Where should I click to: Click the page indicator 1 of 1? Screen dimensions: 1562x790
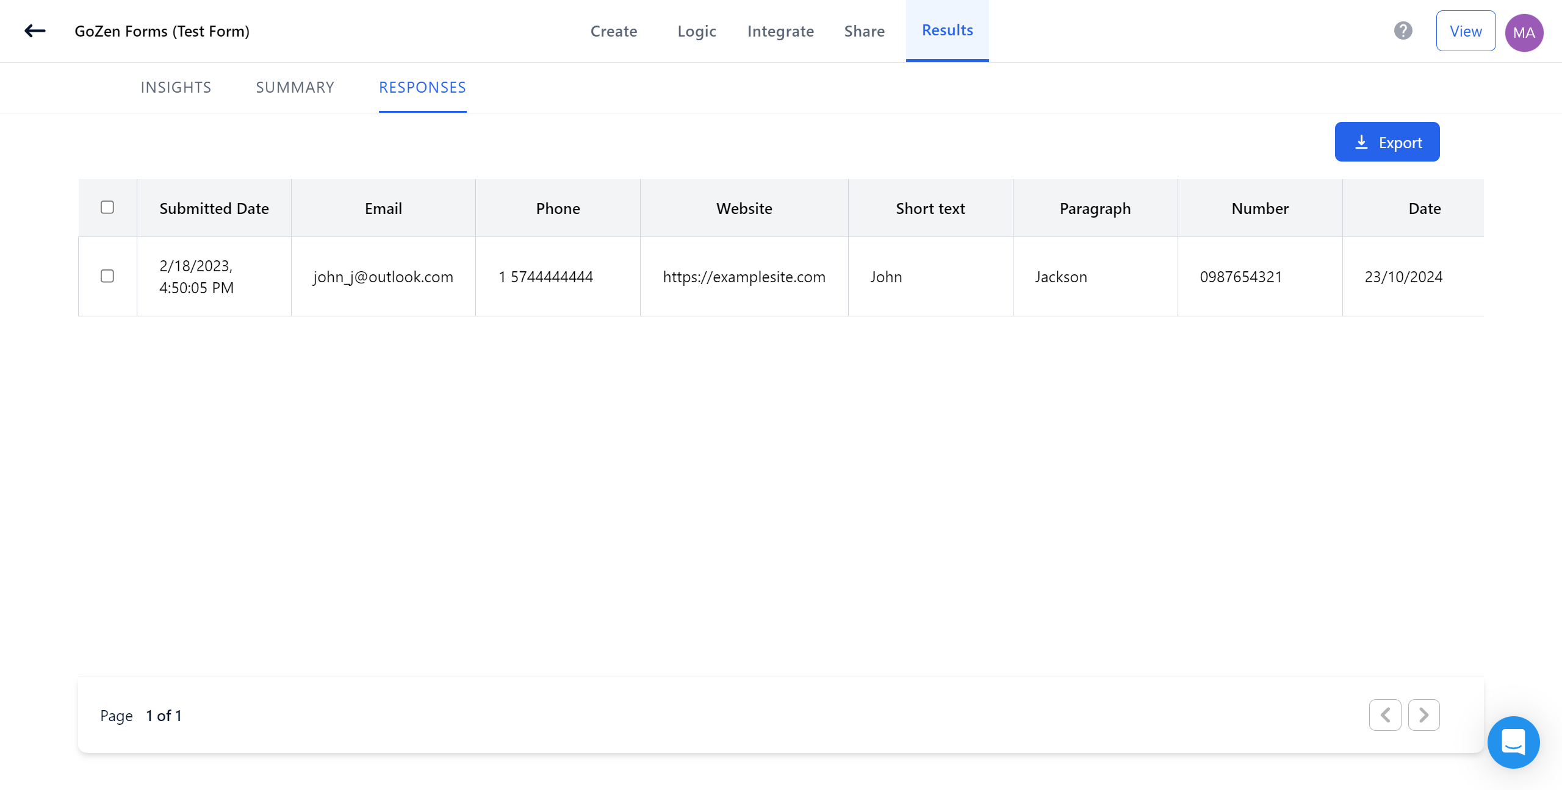click(x=164, y=716)
